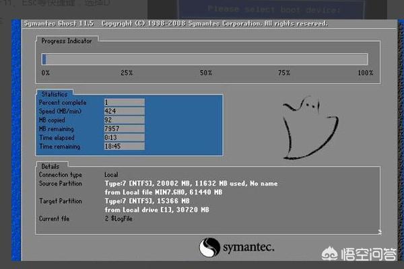Click the 100% marker under progress bar

pos(365,73)
